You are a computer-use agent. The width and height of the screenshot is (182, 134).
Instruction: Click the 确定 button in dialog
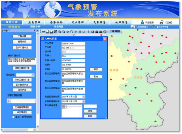96,69
